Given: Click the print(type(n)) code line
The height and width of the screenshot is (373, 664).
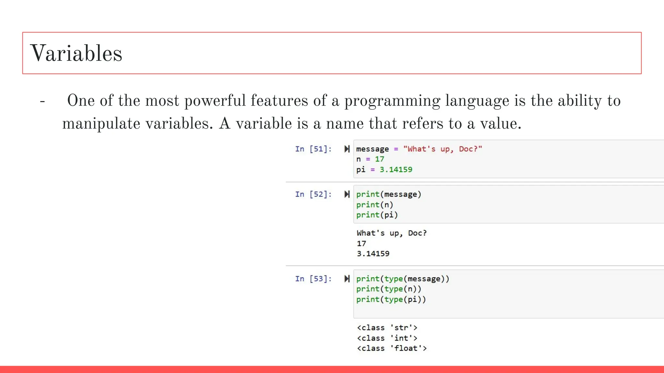Looking at the screenshot, I should (389, 289).
